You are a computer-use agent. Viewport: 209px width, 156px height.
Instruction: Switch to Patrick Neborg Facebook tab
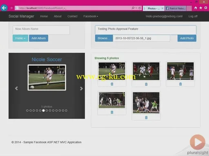(176, 9)
